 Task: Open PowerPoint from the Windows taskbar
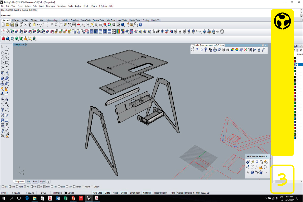pyautogui.click(x=73, y=198)
